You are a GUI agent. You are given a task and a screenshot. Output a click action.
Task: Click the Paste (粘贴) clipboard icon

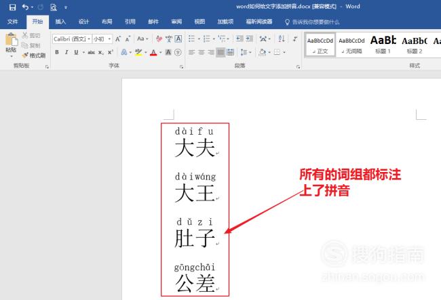coord(11,43)
